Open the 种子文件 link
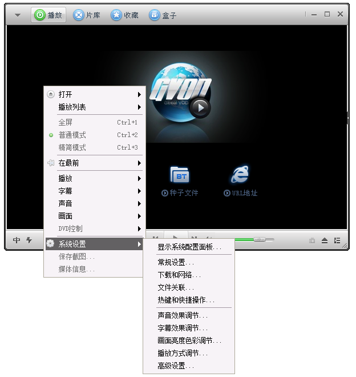This screenshot has width=356, height=377. tap(180, 193)
